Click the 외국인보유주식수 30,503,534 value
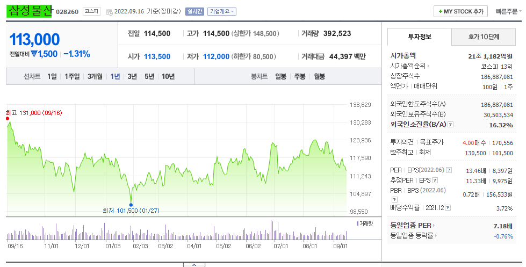This screenshot has height=267, width=526. 498,115
